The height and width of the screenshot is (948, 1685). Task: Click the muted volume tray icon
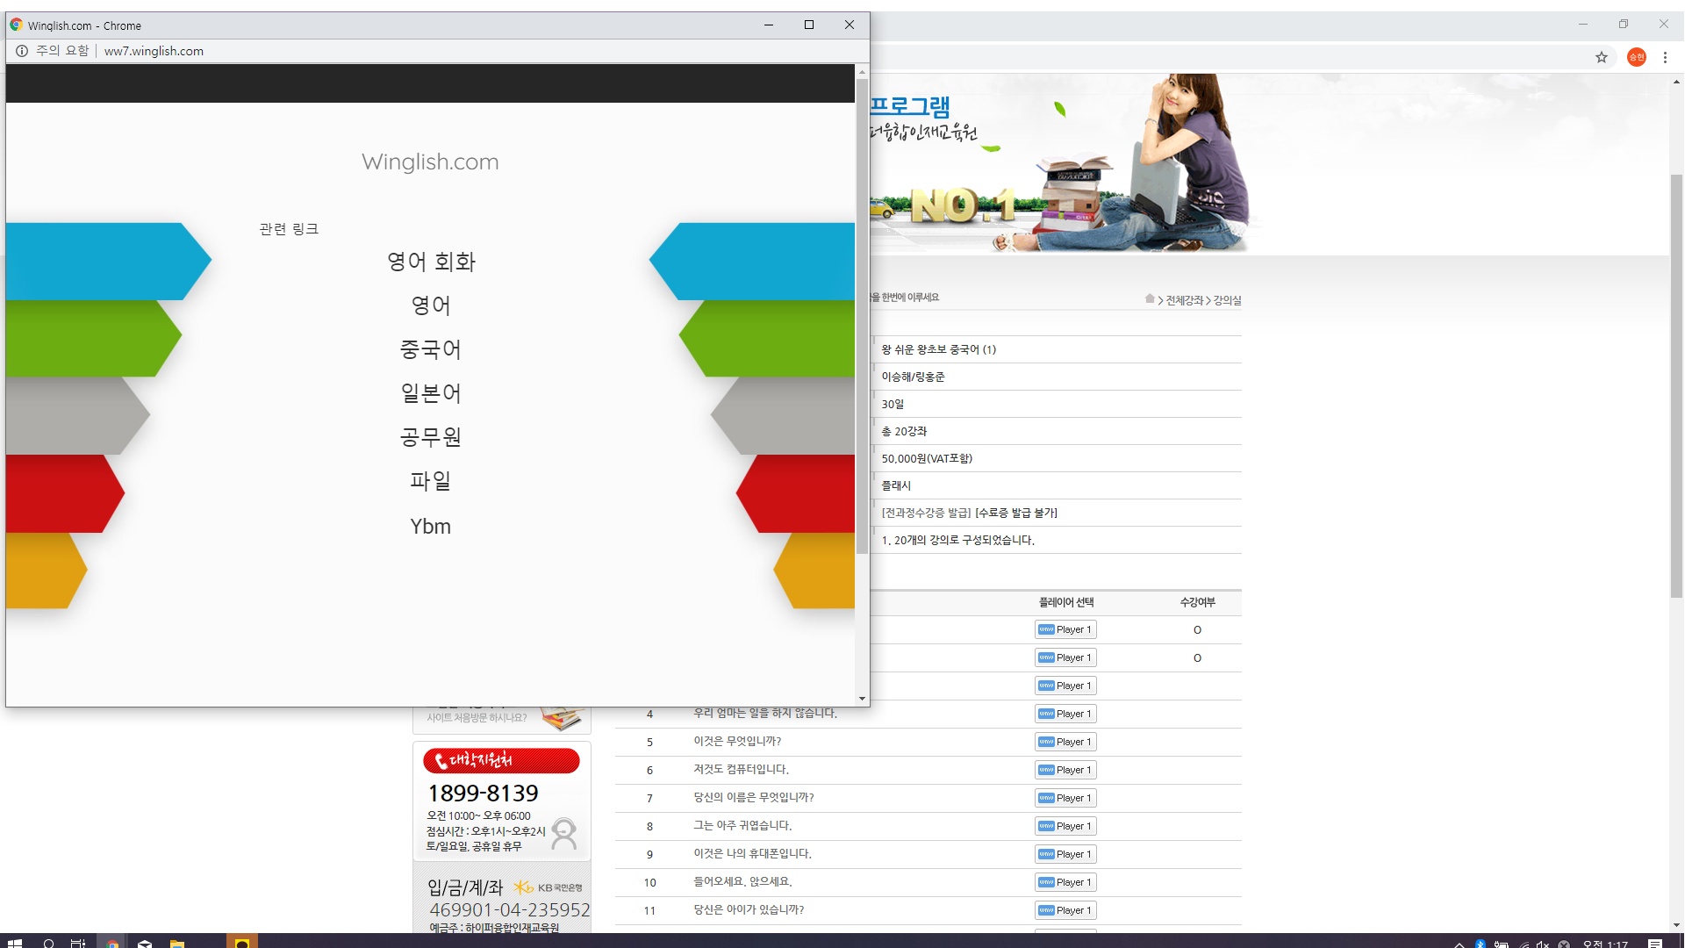(x=1542, y=944)
